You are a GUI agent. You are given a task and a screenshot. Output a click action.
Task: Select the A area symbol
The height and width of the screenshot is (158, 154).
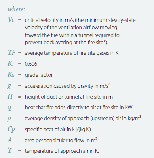click(x=10, y=140)
